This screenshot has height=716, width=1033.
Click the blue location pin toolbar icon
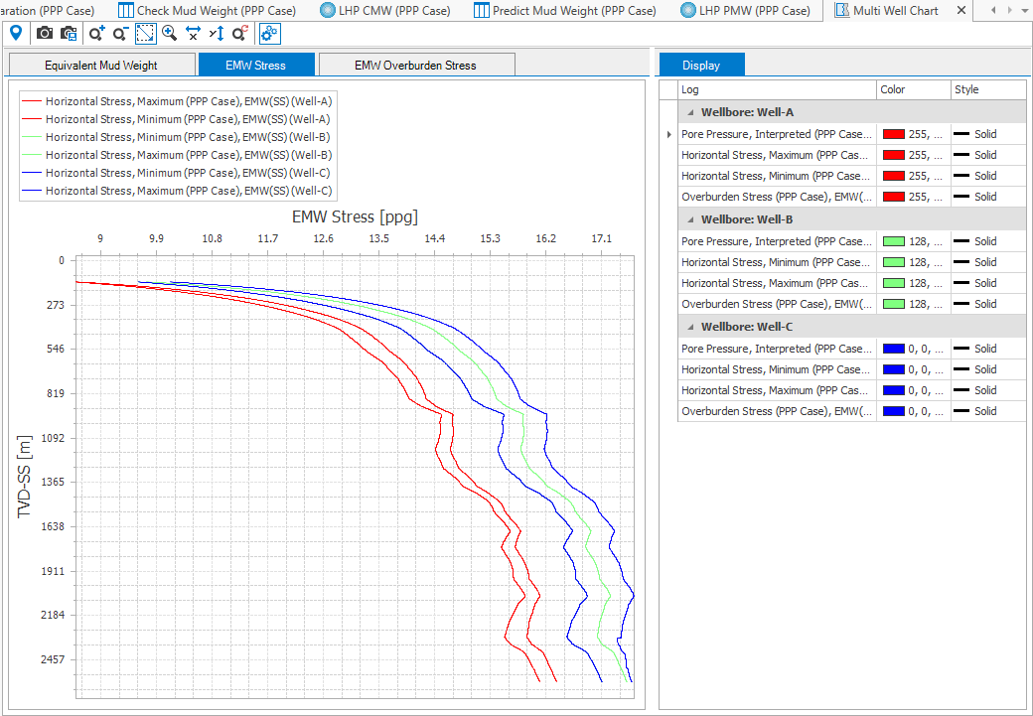(x=16, y=33)
